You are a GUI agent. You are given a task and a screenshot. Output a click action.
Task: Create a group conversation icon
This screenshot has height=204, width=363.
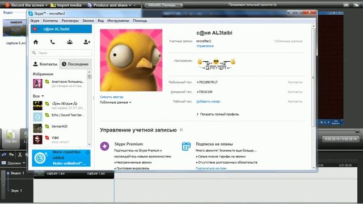click(70, 42)
